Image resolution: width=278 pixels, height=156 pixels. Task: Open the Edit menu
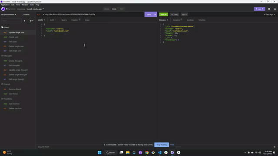point(13,5)
